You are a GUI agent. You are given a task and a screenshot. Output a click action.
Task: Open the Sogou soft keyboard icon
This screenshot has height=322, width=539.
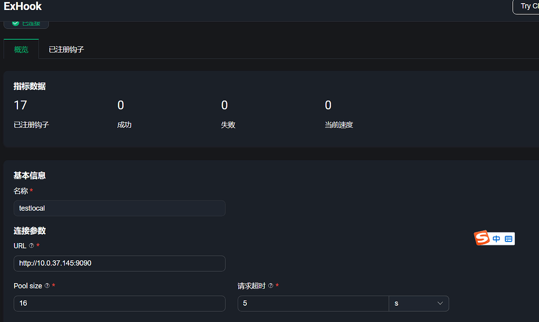tap(508, 239)
